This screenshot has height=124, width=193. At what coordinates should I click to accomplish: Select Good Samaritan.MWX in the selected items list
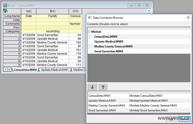pos(102,110)
